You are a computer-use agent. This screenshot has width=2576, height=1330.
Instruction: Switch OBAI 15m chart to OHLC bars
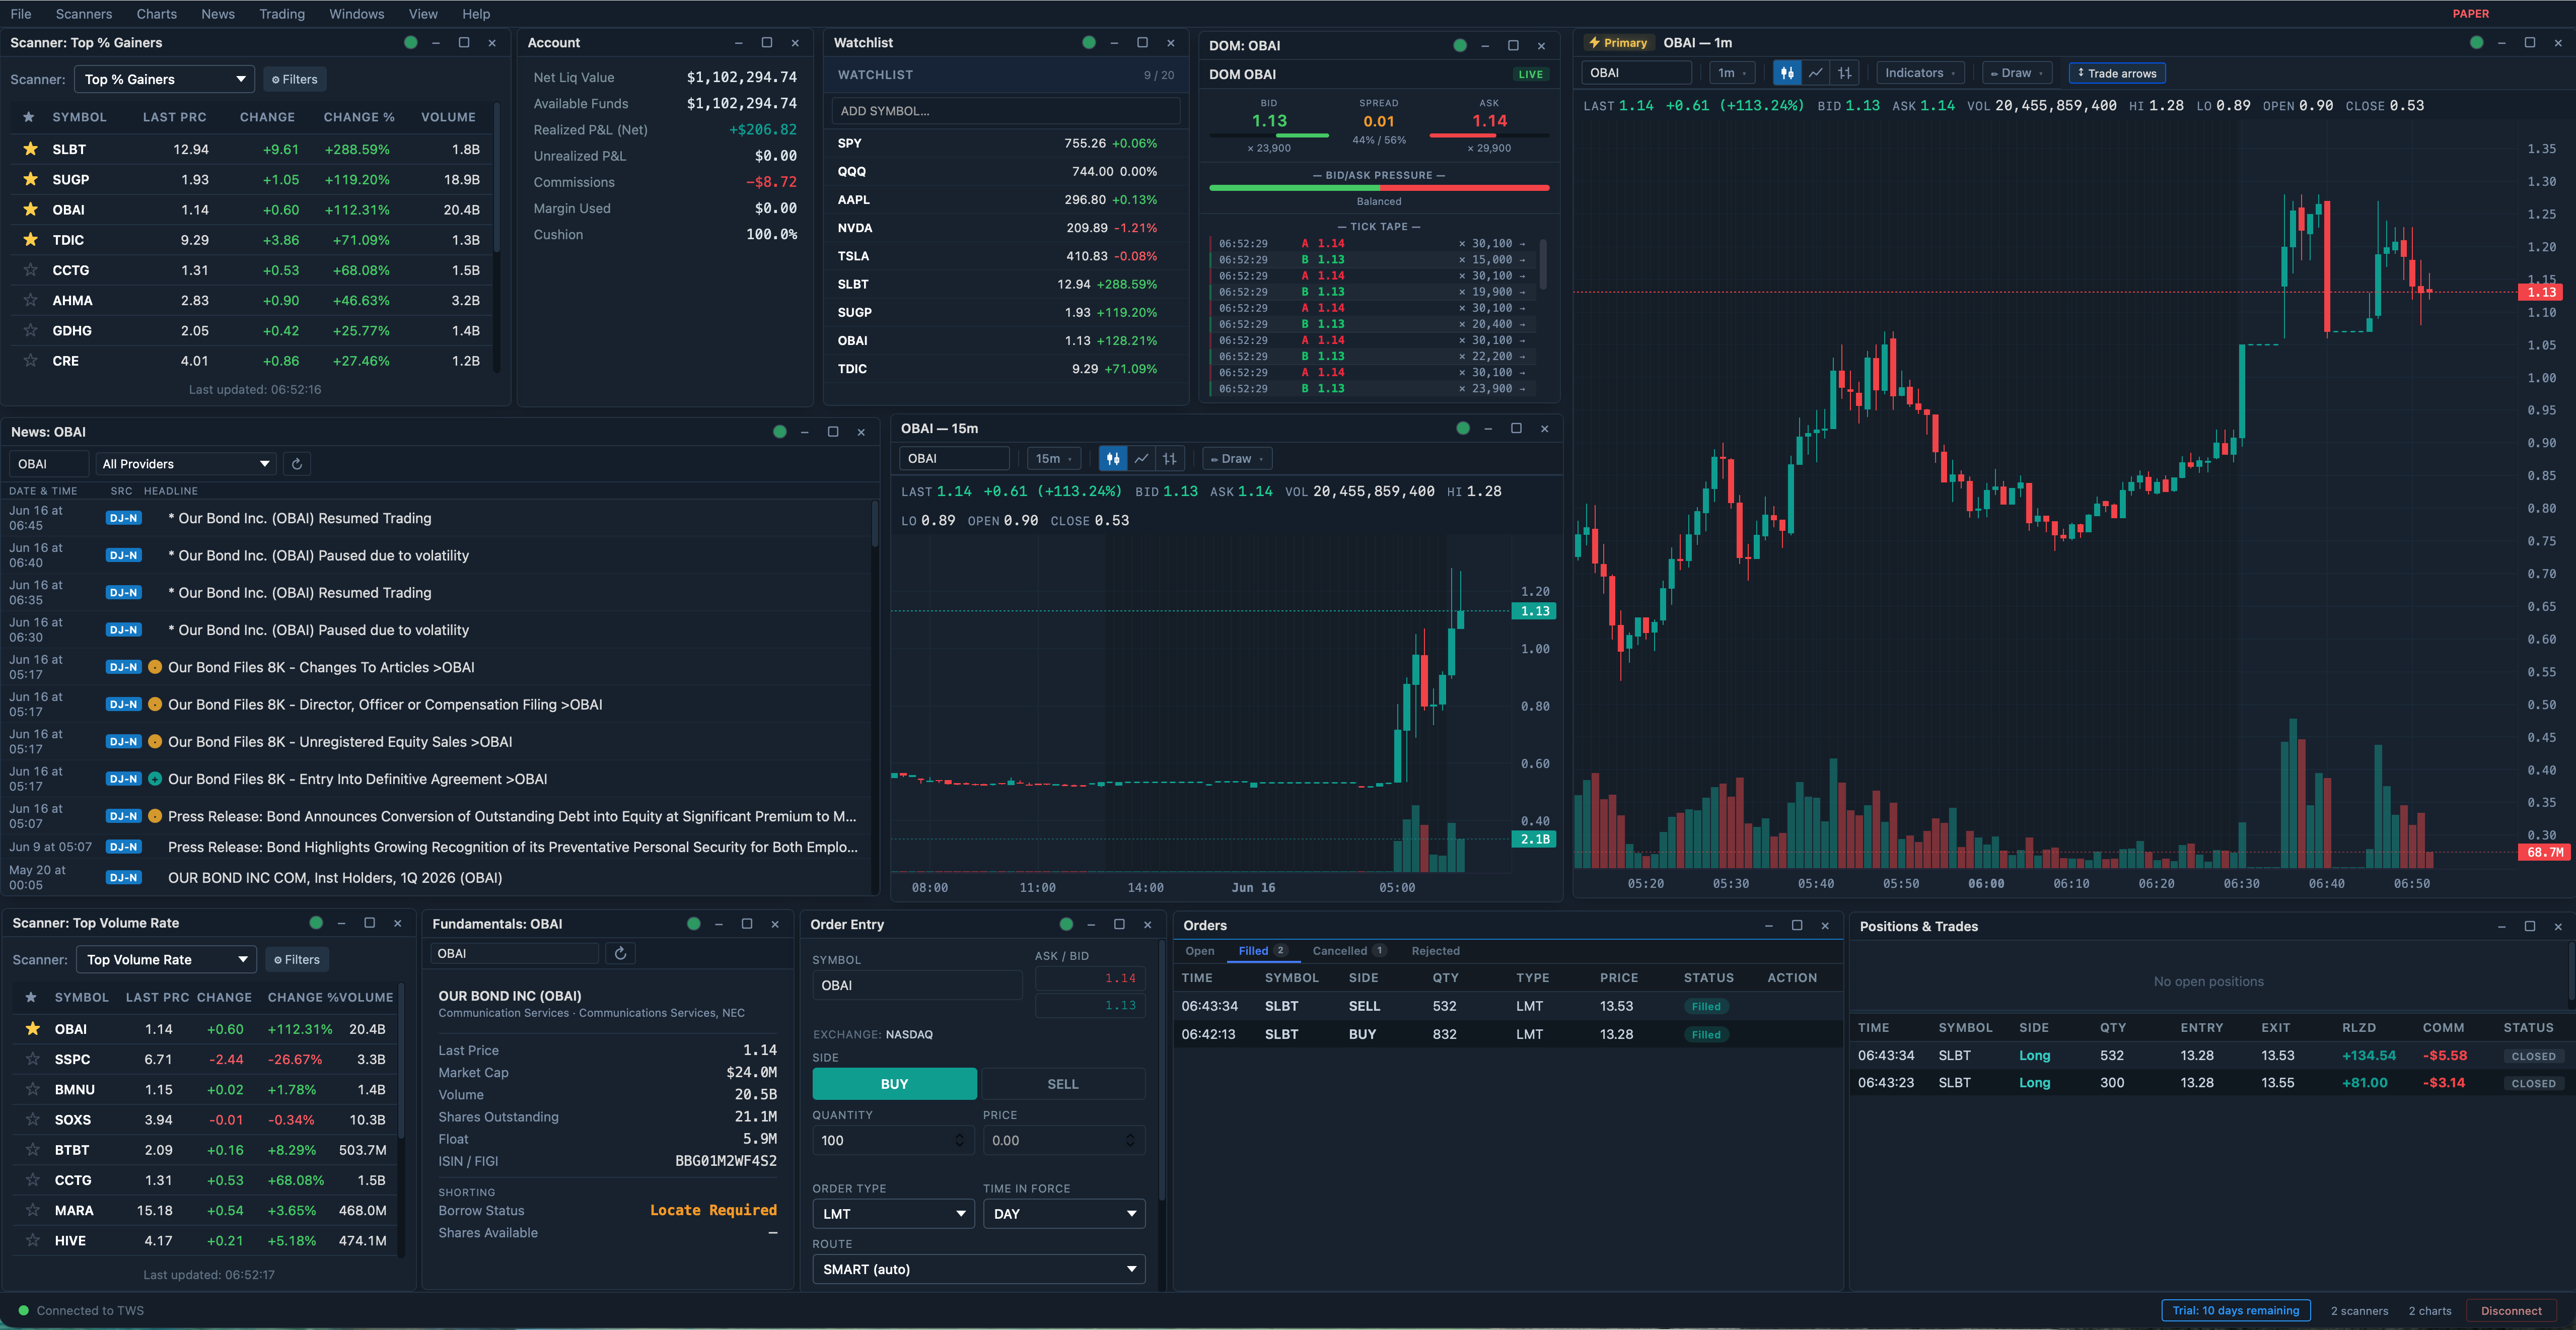click(x=1169, y=459)
